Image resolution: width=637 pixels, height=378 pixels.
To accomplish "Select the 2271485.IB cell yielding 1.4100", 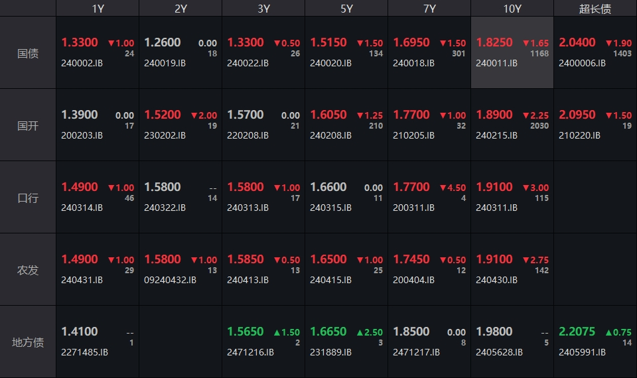I will click(98, 342).
